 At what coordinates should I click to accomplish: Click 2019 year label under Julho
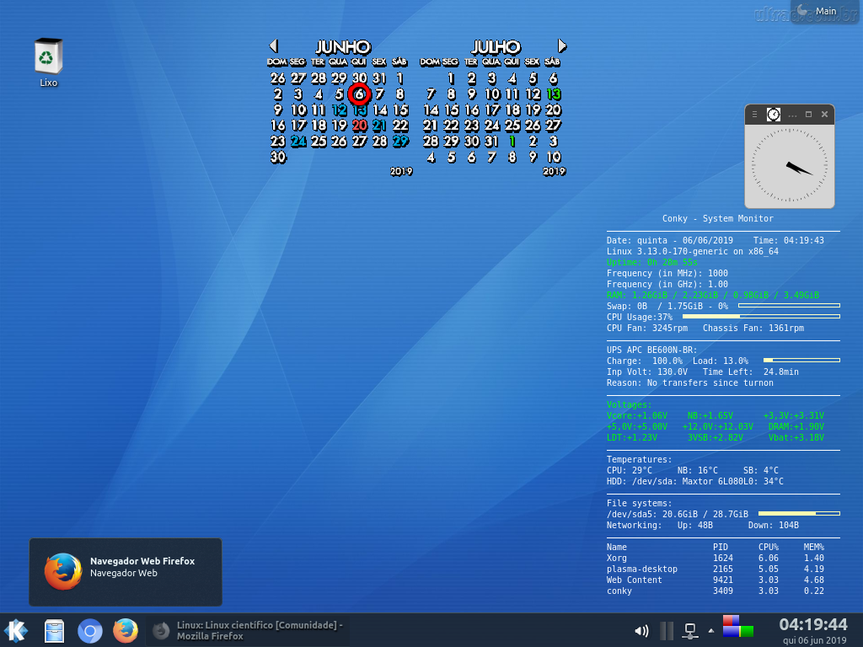(x=555, y=172)
